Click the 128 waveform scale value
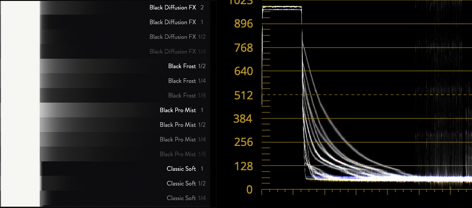 pos(243,166)
